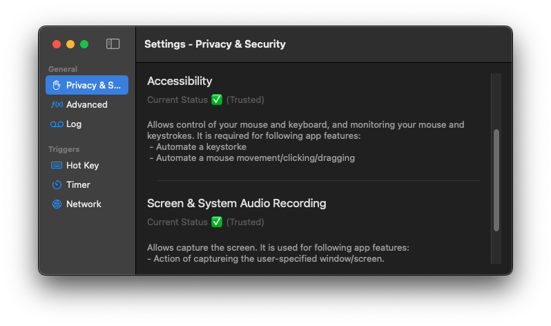This screenshot has width=551, height=326.
Task: Select the Timer label under Triggers
Action: tap(78, 185)
